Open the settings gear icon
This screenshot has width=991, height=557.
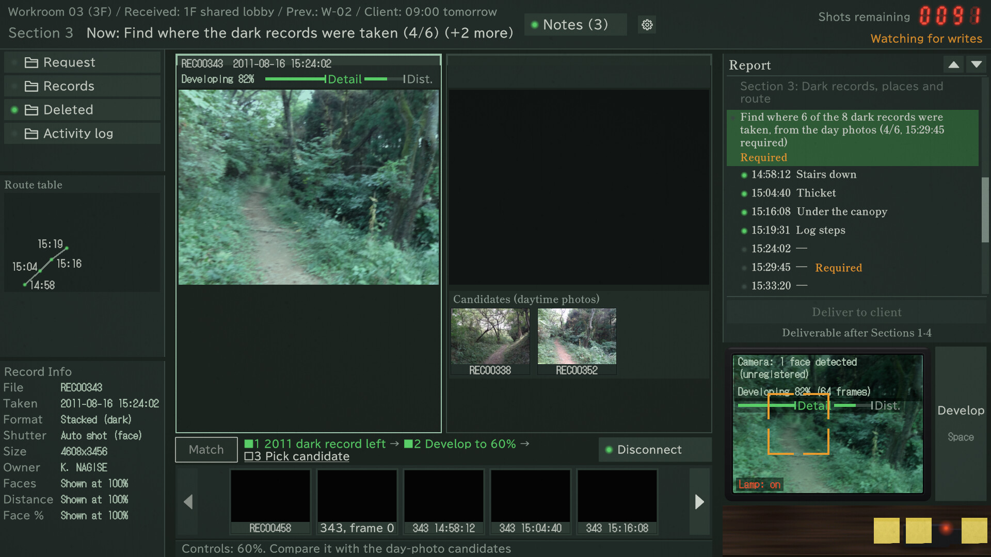[647, 25]
